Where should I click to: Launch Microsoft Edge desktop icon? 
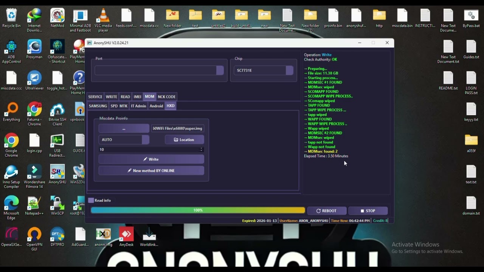[11, 208]
